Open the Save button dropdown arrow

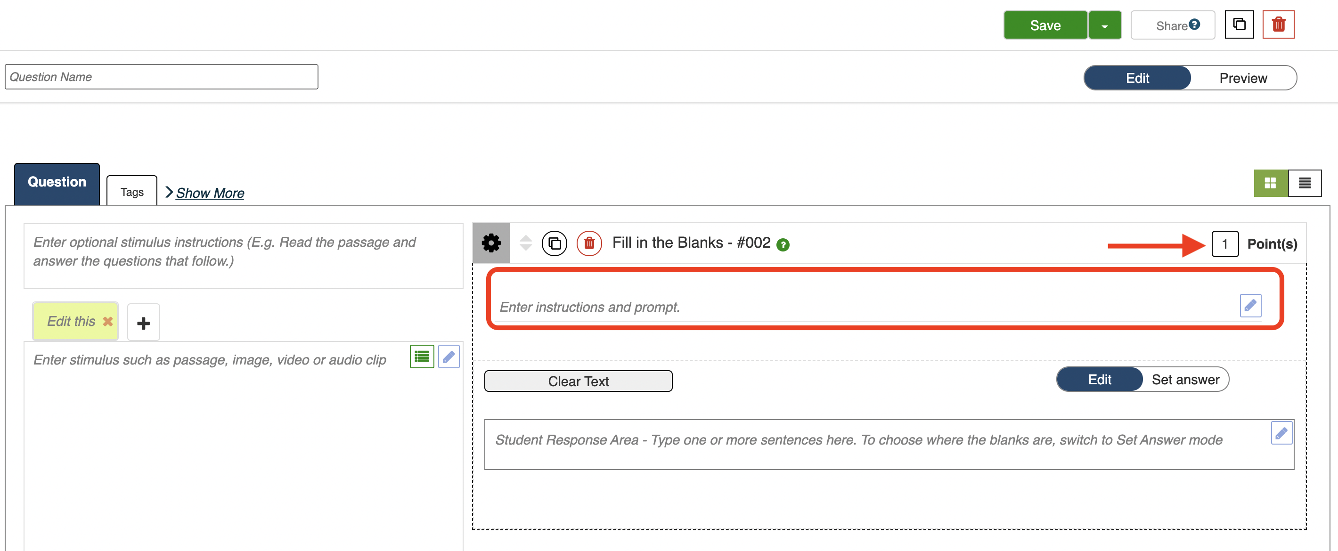click(1105, 25)
